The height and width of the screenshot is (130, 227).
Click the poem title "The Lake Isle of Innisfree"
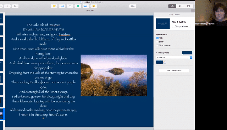click(x=43, y=25)
